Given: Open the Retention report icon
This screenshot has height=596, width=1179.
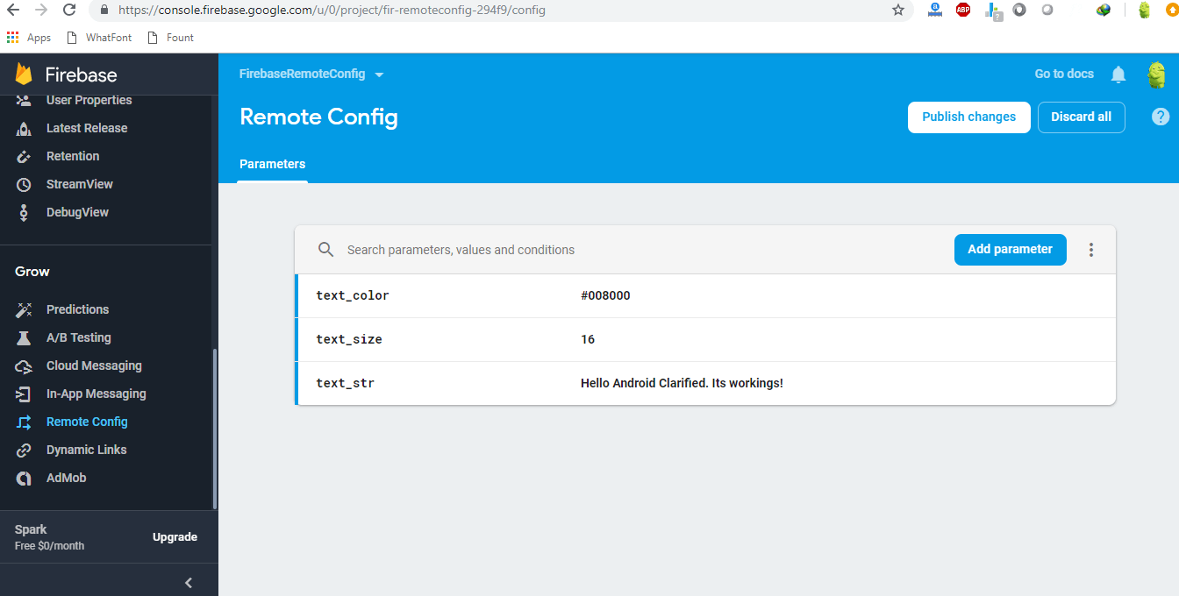Looking at the screenshot, I should 24,156.
